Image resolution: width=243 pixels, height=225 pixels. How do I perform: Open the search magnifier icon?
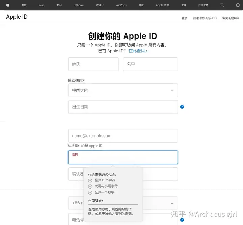click(x=222, y=5)
